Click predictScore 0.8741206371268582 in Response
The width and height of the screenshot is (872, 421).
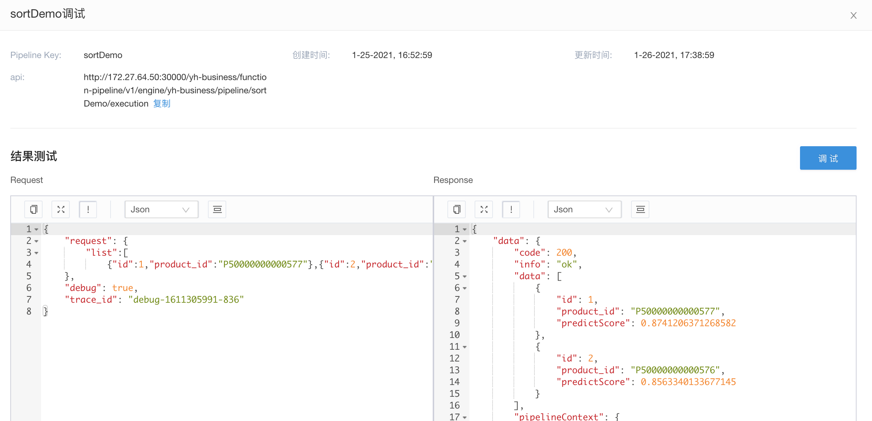tap(688, 323)
